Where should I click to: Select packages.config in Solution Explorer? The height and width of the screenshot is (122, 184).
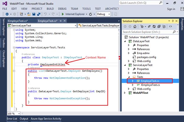click(147, 57)
